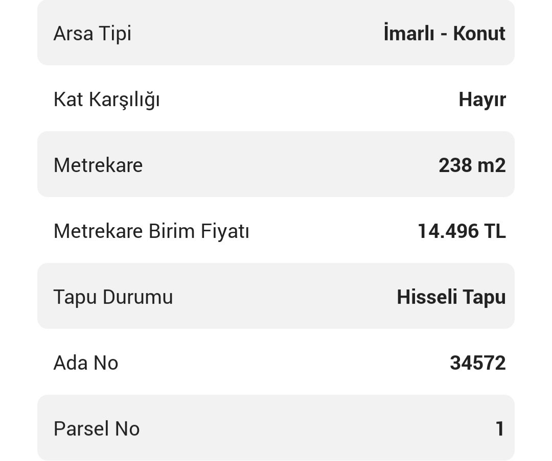Click the Kat Karşılığı label

[x=106, y=99]
